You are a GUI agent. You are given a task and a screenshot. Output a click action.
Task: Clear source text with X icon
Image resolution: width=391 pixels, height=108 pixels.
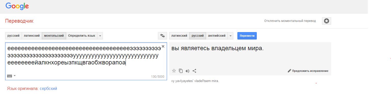click(163, 46)
